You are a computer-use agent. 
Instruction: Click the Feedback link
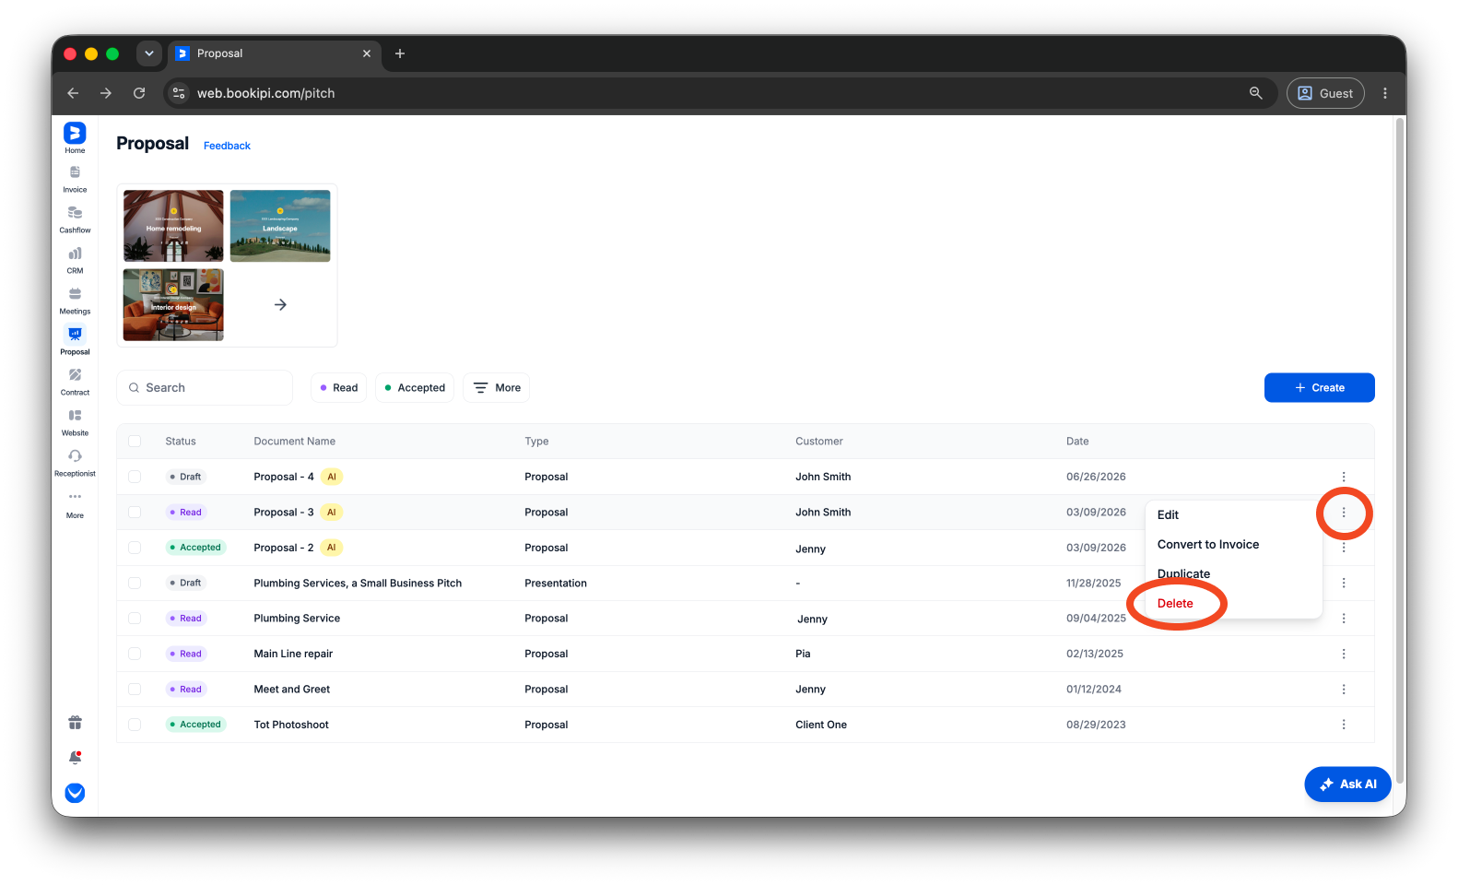pyautogui.click(x=227, y=146)
